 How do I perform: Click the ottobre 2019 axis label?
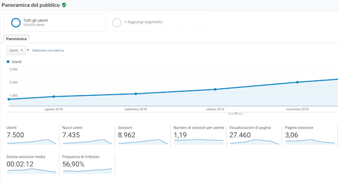[215, 109]
